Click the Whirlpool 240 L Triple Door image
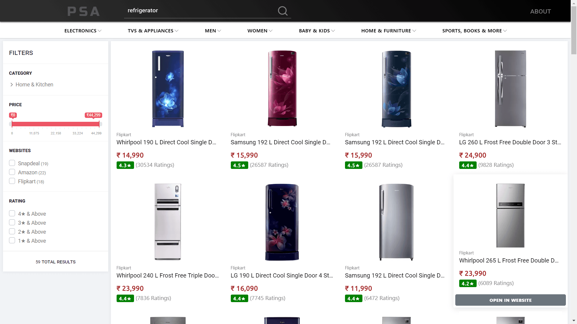 (x=168, y=222)
